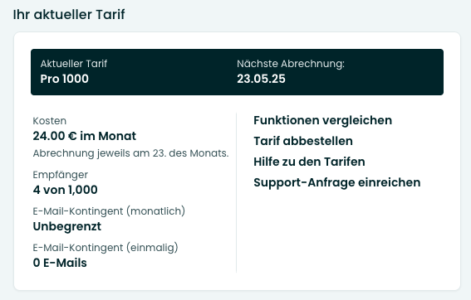Click the Aktueller Tarif label in banner
Image resolution: width=471 pixels, height=300 pixels.
click(74, 64)
